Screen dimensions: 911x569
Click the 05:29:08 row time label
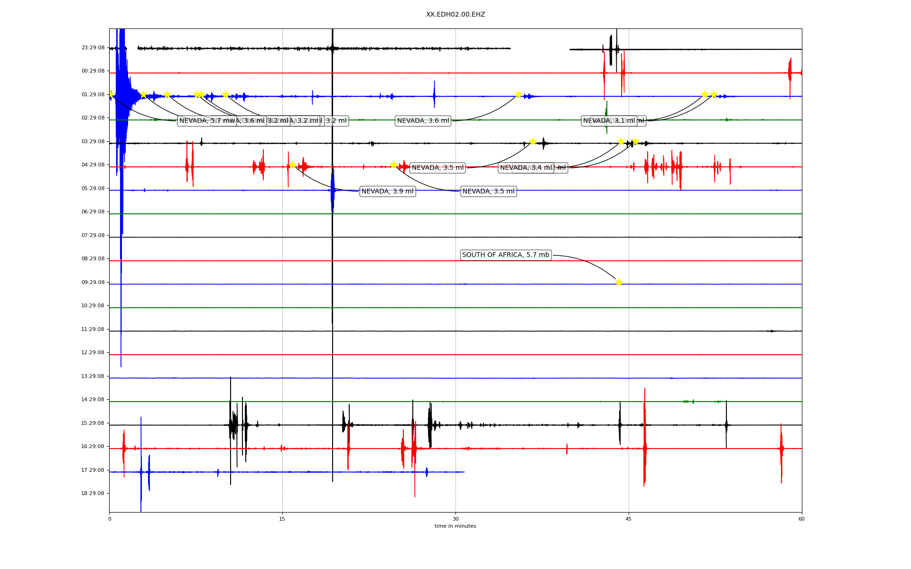tap(93, 189)
